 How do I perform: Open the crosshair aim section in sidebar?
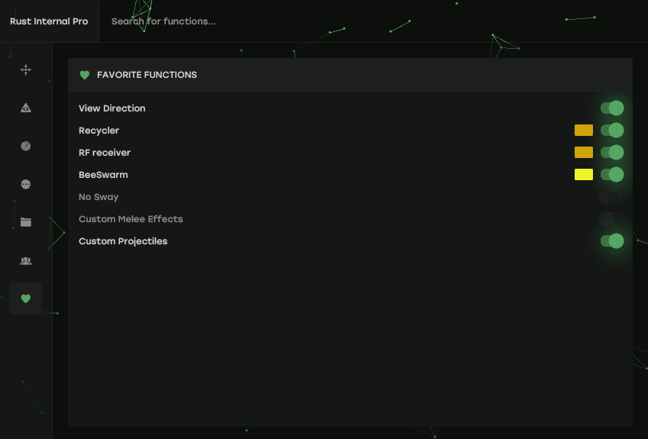click(26, 69)
